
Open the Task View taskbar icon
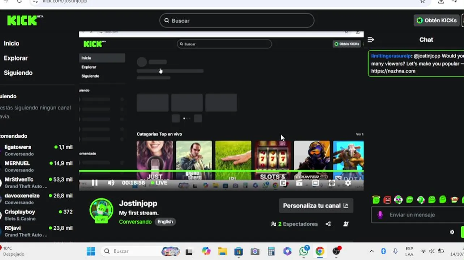point(189,252)
